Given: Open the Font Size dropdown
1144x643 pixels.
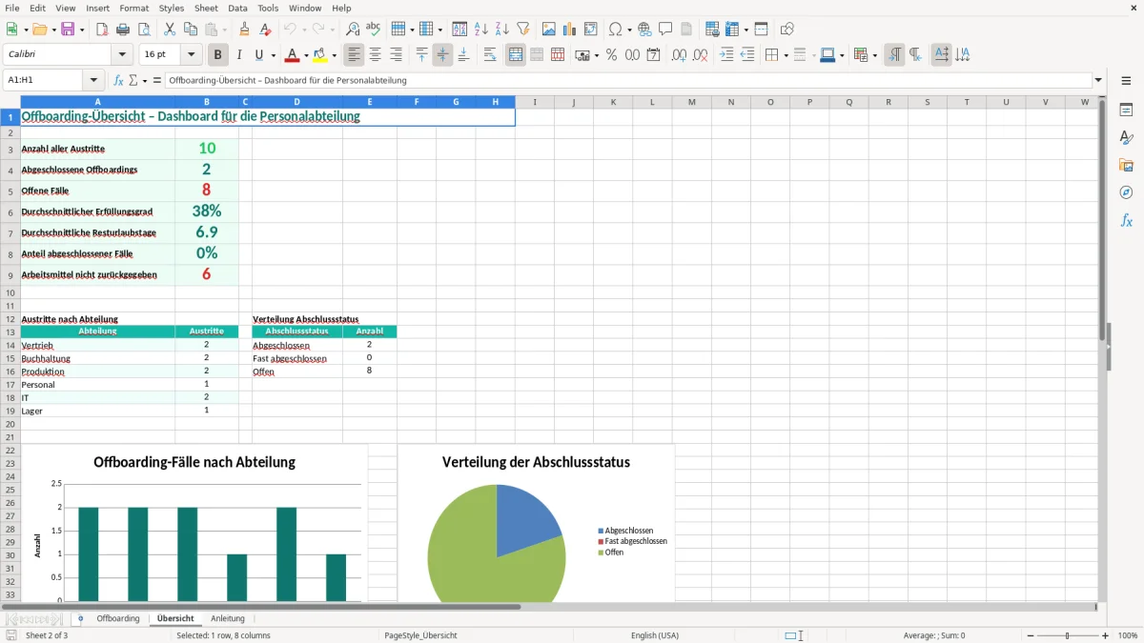Looking at the screenshot, I should click(x=192, y=55).
